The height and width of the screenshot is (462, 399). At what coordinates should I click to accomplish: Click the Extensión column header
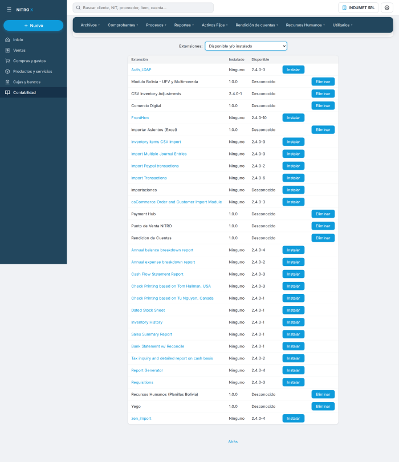140,59
